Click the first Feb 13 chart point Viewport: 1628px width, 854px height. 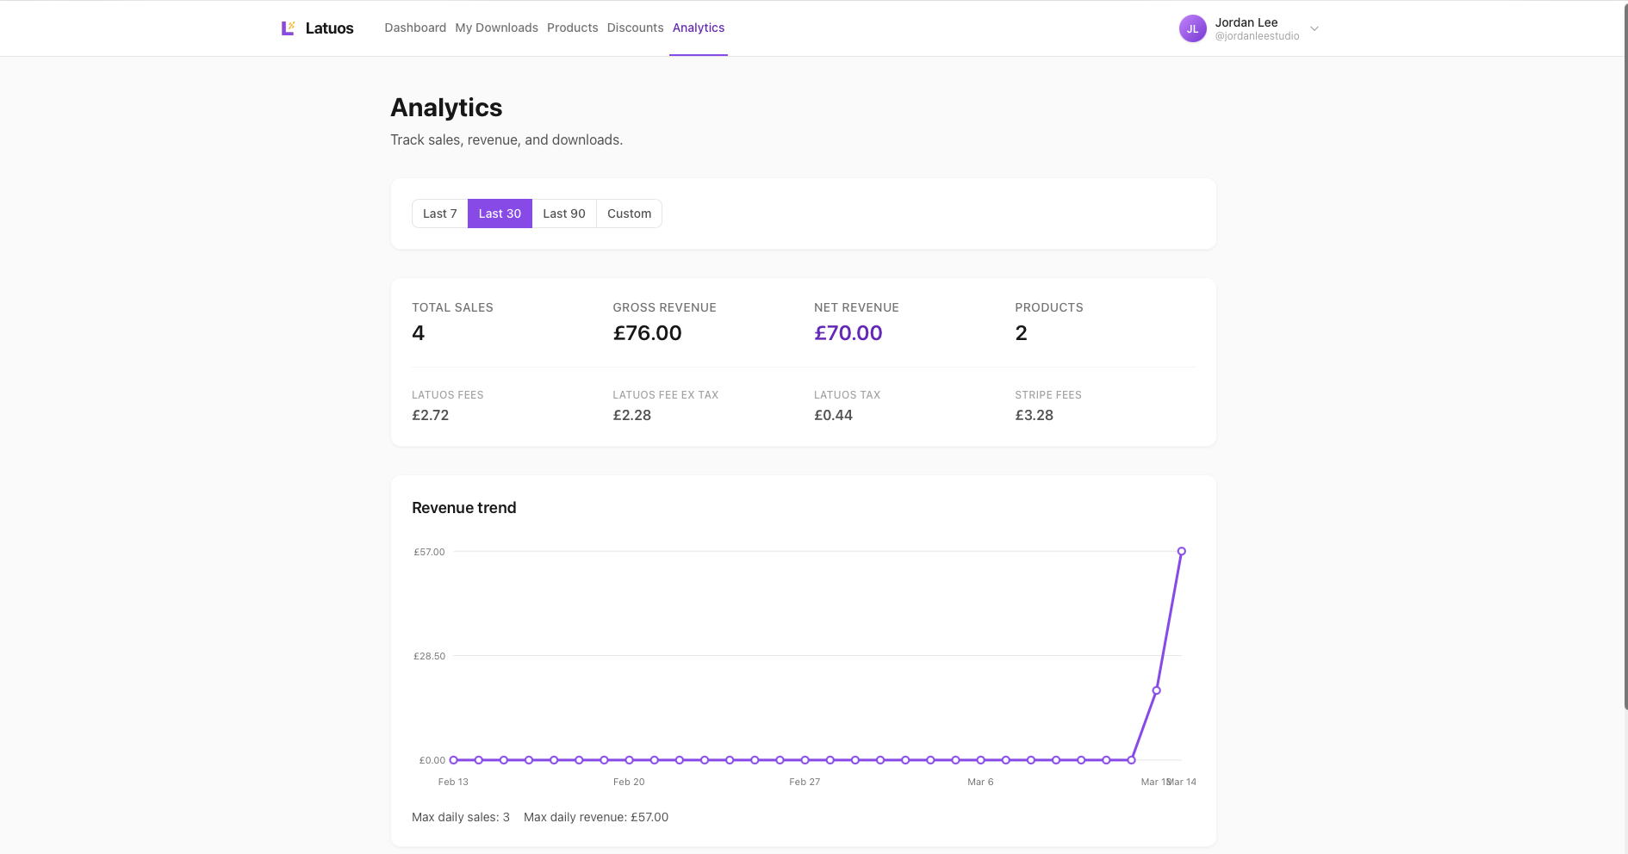coord(453,760)
